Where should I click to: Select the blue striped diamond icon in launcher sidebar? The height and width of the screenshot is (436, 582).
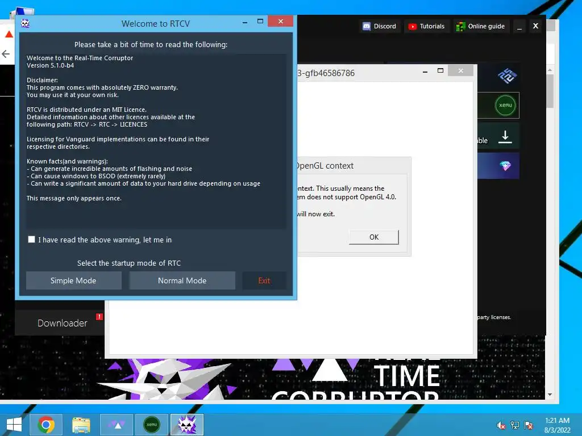tap(507, 77)
